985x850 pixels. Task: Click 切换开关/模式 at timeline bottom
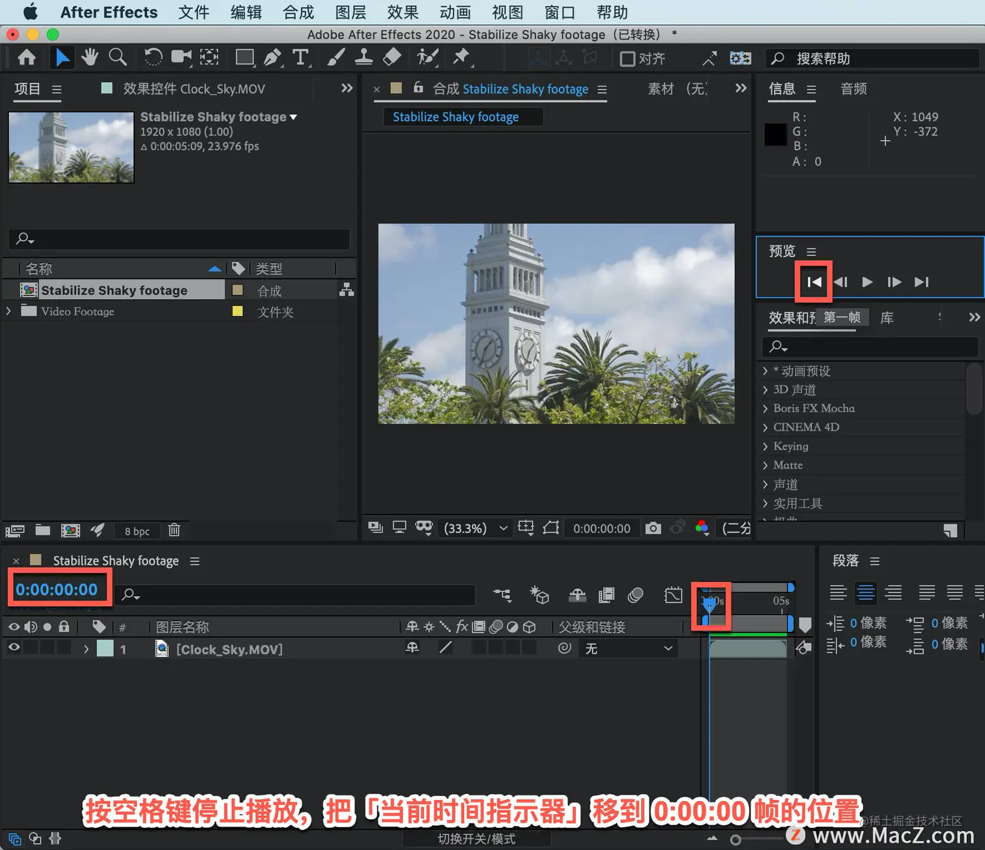pyautogui.click(x=476, y=839)
